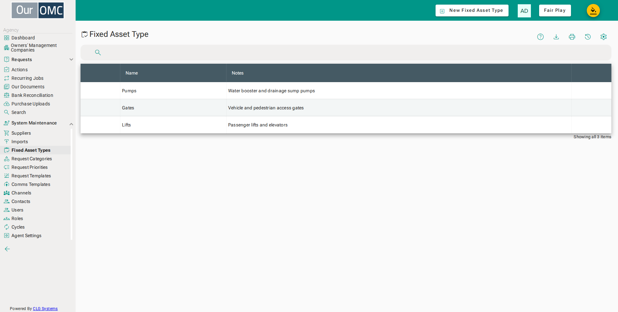Click the Owners' Management Companies building icon
The image size is (618, 312).
click(7, 48)
